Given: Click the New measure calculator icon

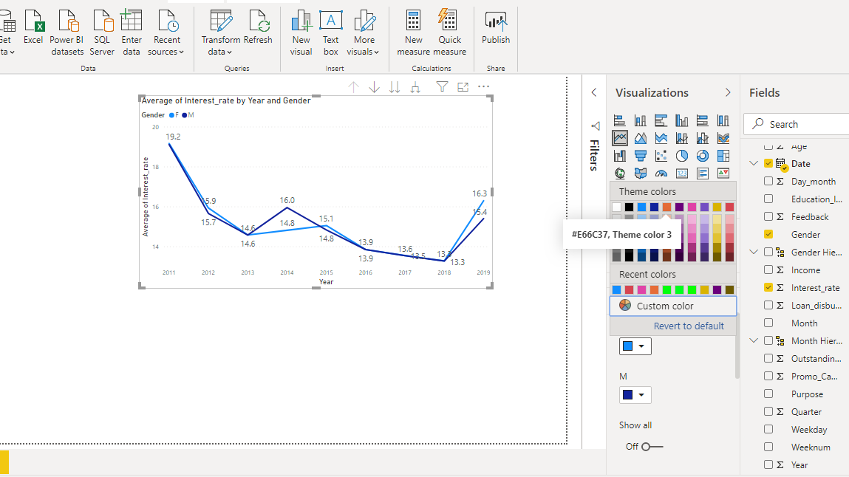Looking at the screenshot, I should tap(413, 21).
